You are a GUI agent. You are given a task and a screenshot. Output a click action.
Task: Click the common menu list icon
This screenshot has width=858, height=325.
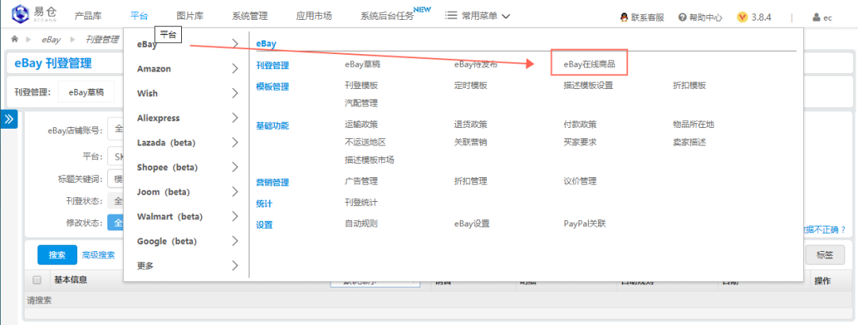coord(451,16)
